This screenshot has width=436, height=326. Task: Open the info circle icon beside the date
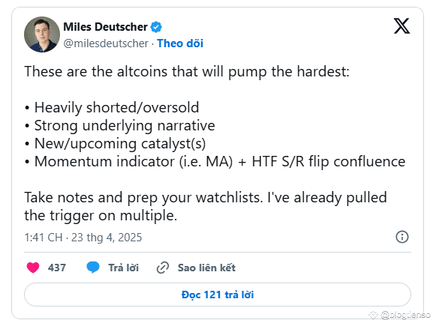tap(402, 237)
